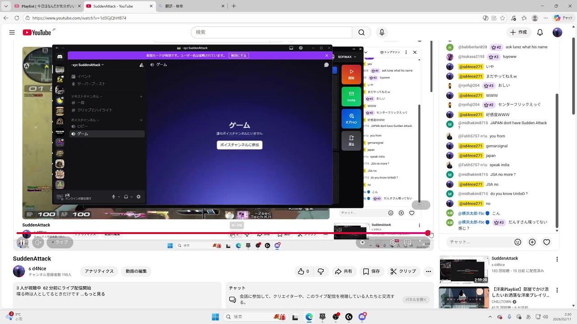Open the Windows Start button
Image resolution: width=577 pixels, height=324 pixels.
215,317
